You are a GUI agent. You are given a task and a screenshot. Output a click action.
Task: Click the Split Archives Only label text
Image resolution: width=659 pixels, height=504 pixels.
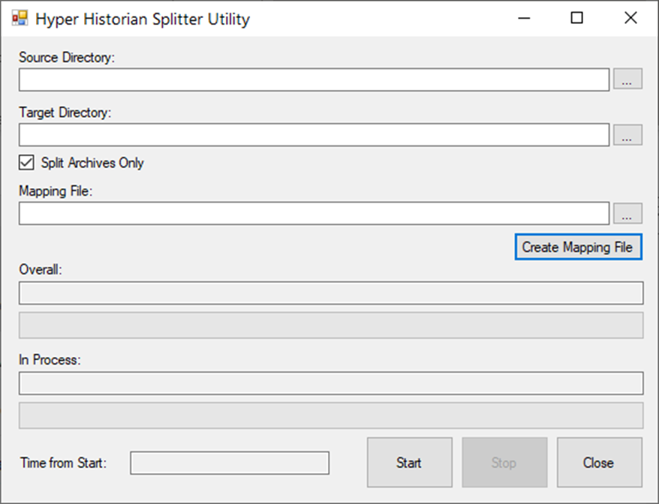[92, 163]
